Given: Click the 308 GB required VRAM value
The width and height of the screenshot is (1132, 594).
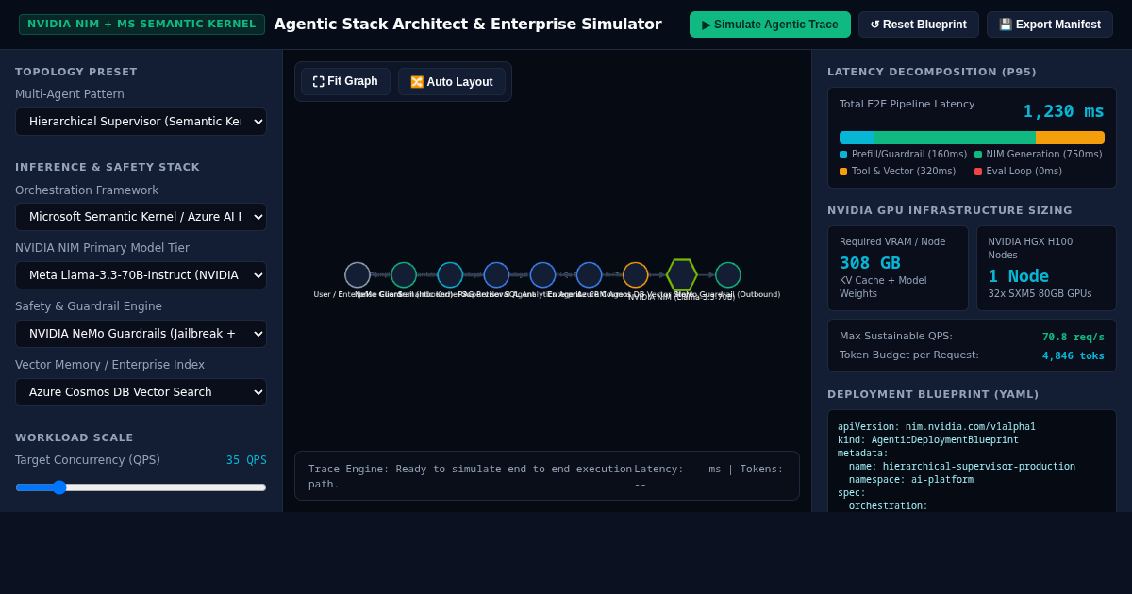Looking at the screenshot, I should tap(870, 263).
